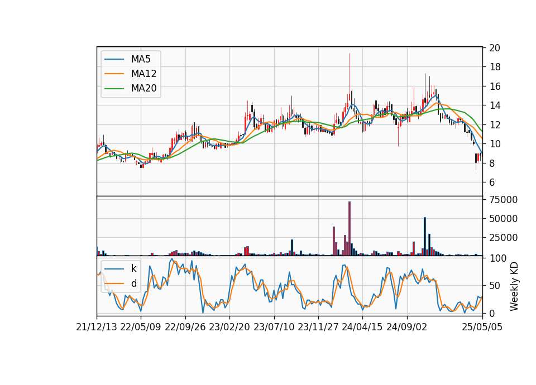Click the 23/11/27 date tick label

point(318,327)
